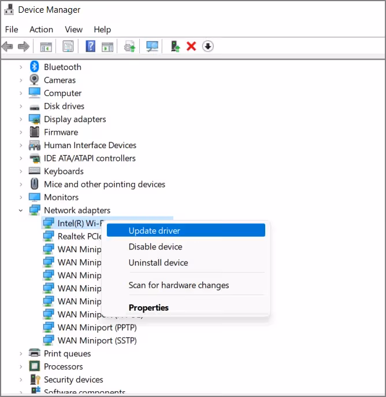386x397 pixels.
Task: Click the Monitors category icon
Action: pos(34,197)
